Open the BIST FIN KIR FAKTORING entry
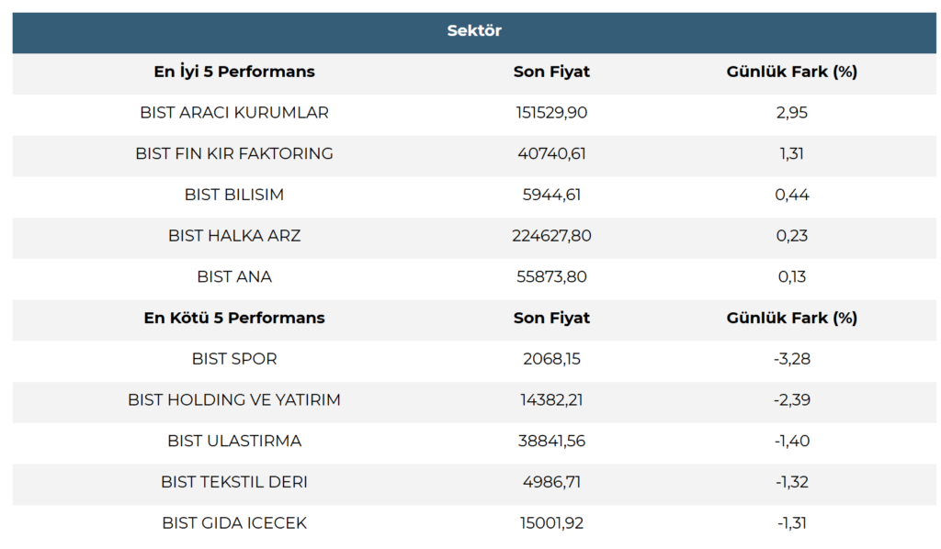The width and height of the screenshot is (941, 549). point(234,153)
